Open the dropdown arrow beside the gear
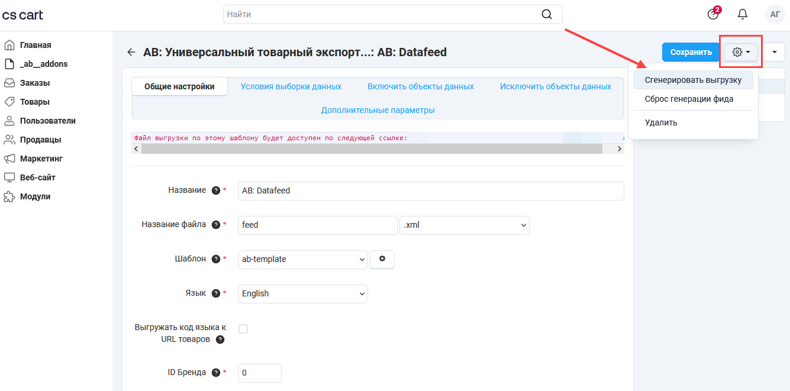The width and height of the screenshot is (790, 391). (x=774, y=52)
